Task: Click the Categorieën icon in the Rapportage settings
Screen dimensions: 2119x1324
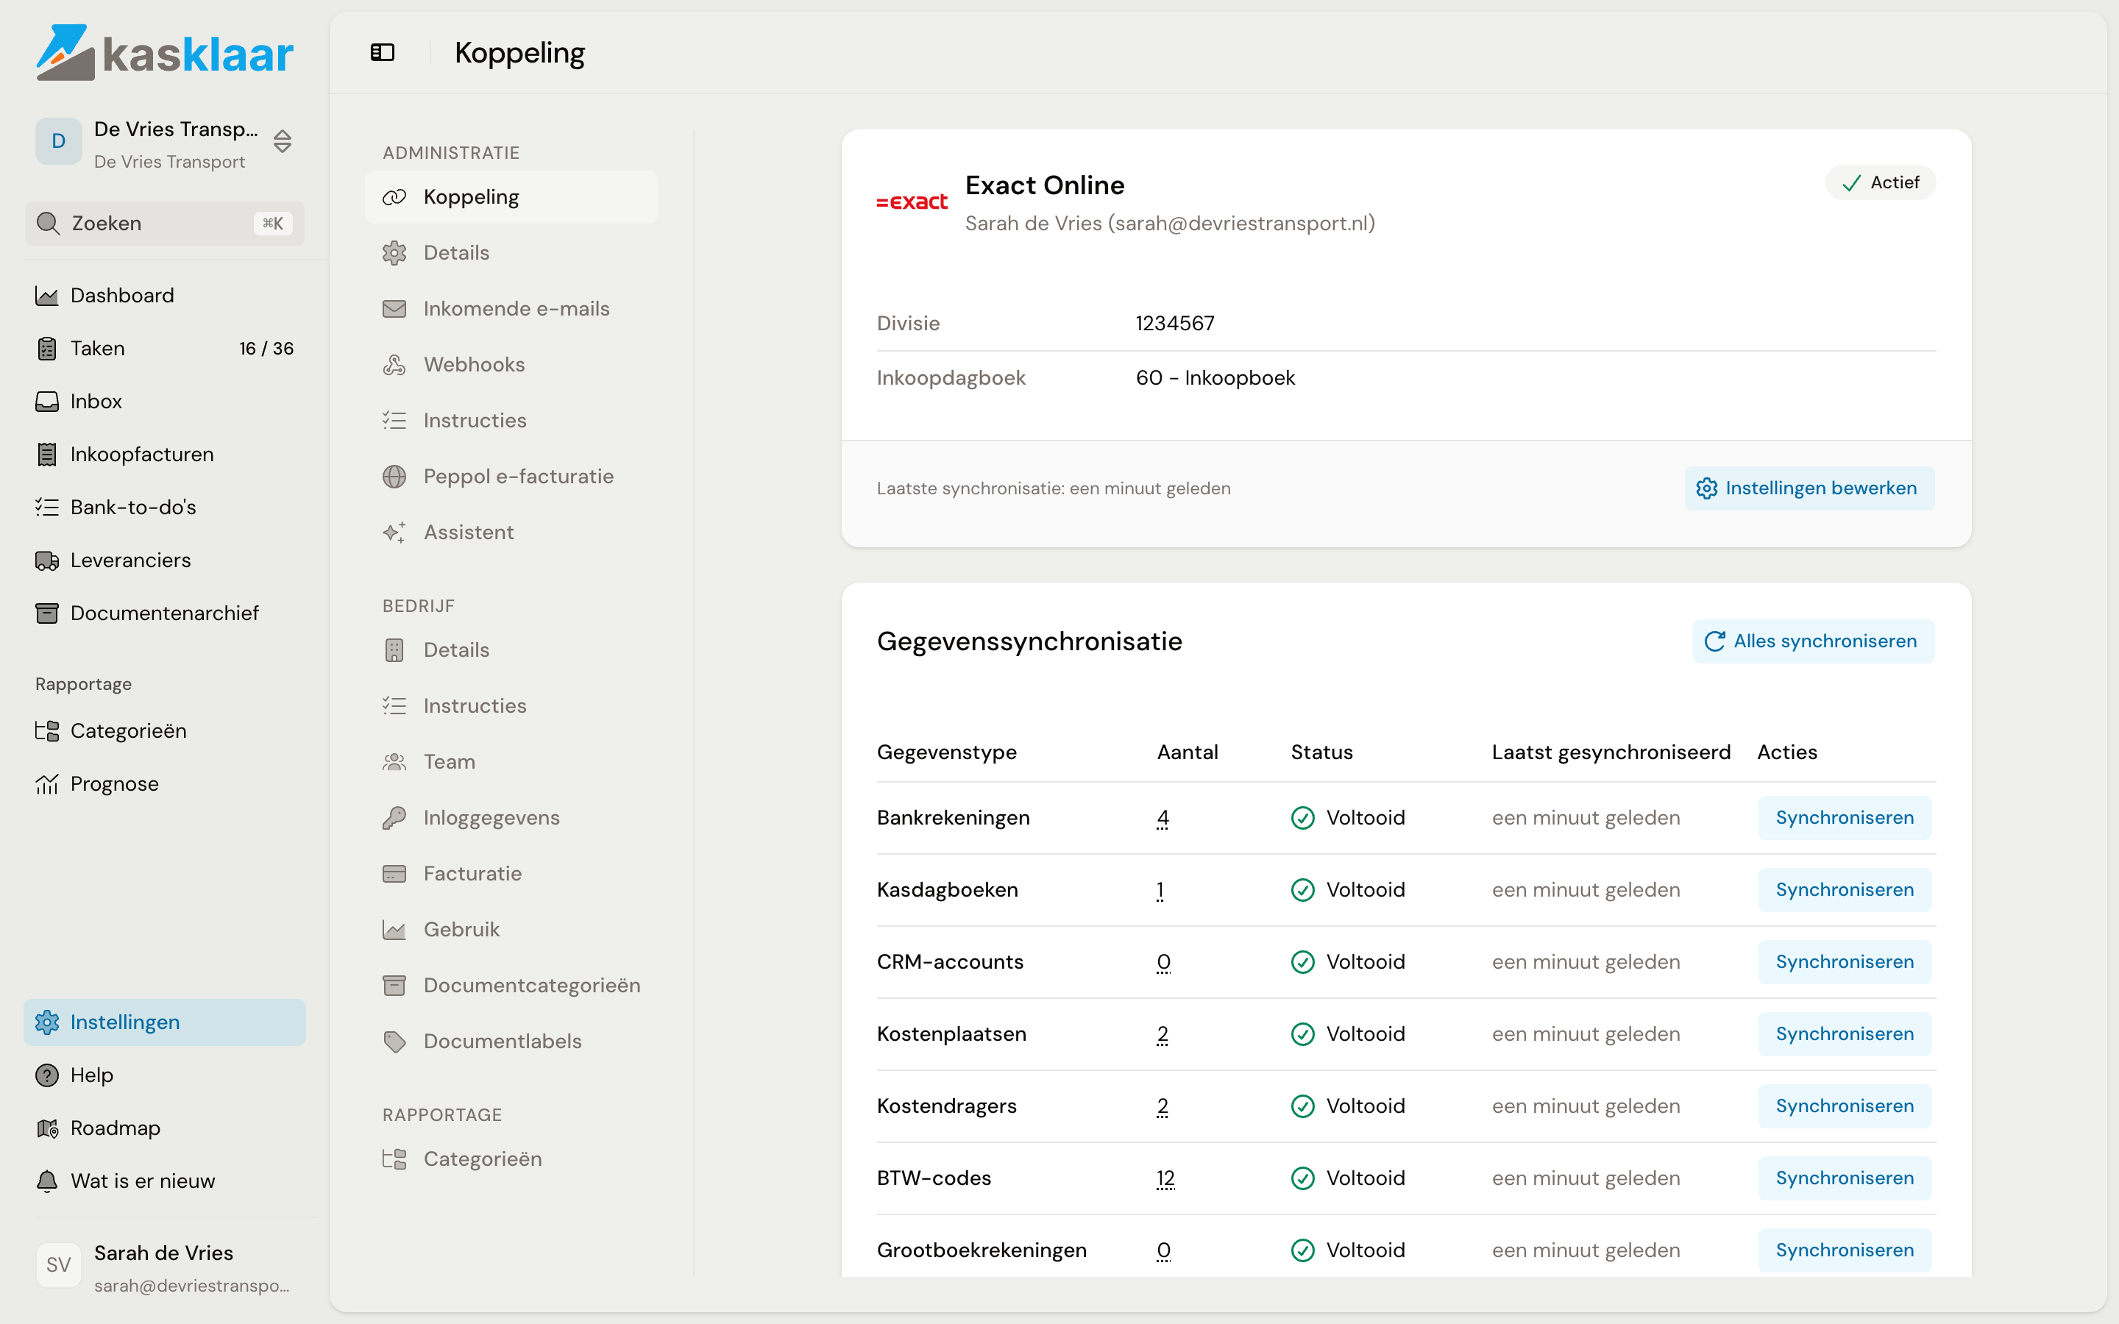Action: tap(394, 1159)
